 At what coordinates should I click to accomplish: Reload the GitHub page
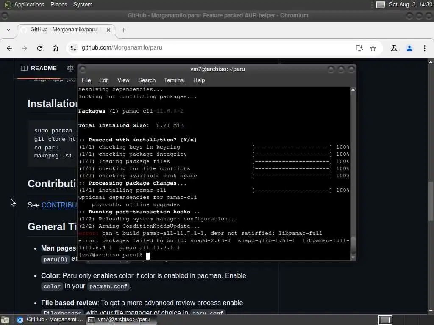coord(40,48)
